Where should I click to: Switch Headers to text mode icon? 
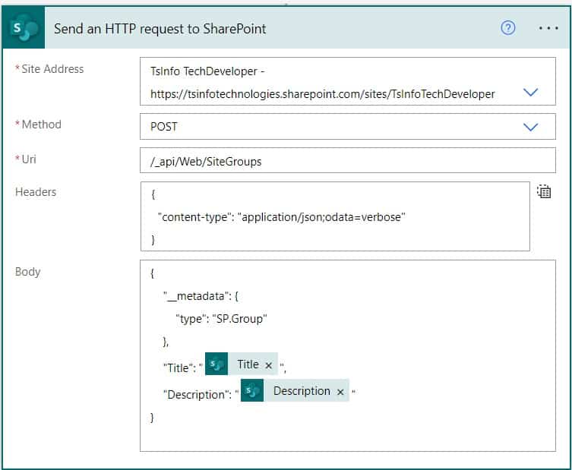544,191
